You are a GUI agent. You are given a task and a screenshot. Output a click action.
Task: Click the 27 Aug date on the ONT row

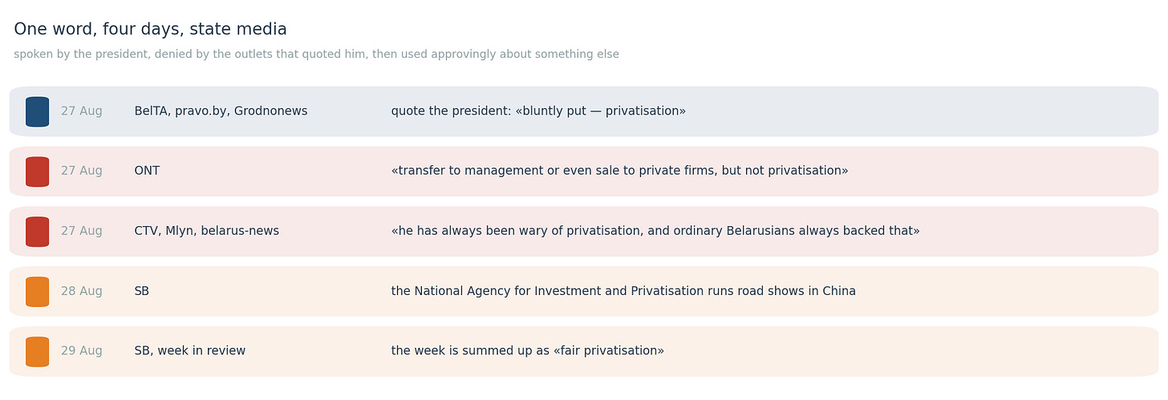pos(82,172)
